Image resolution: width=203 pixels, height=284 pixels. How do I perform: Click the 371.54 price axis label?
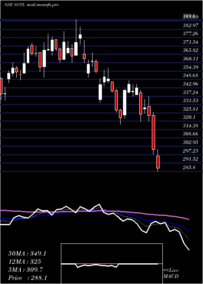pos(190,42)
